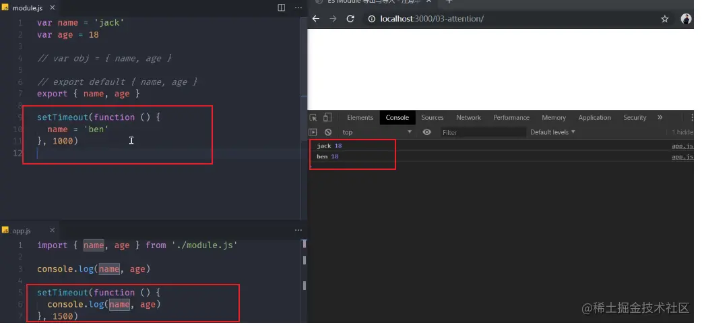Open the top JavaScript context dropdown
Viewport: 702px width, 327px height.
[x=377, y=132]
